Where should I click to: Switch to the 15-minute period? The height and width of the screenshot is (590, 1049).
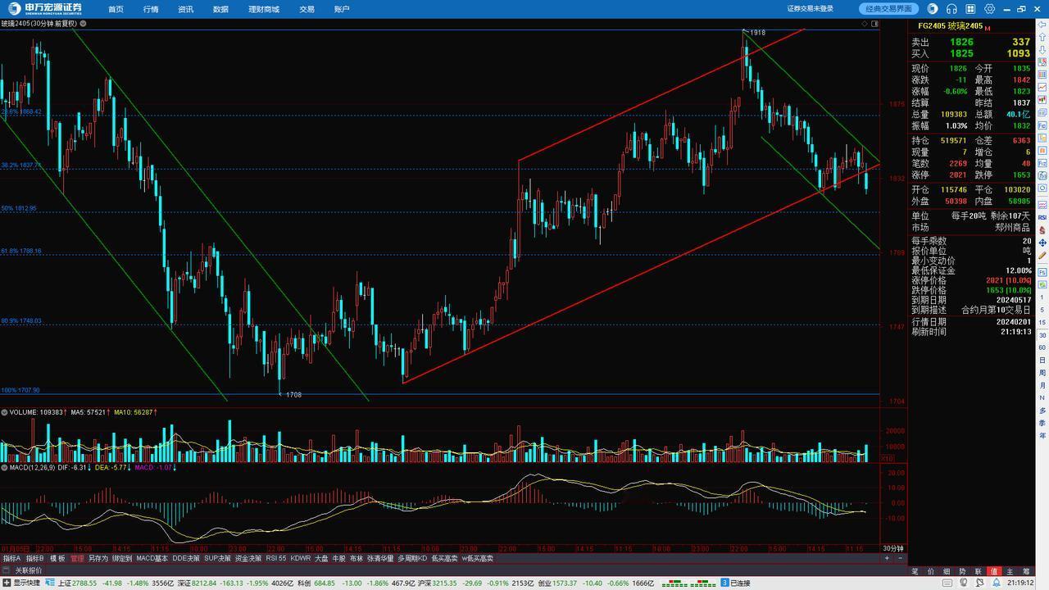pyautogui.click(x=1042, y=322)
